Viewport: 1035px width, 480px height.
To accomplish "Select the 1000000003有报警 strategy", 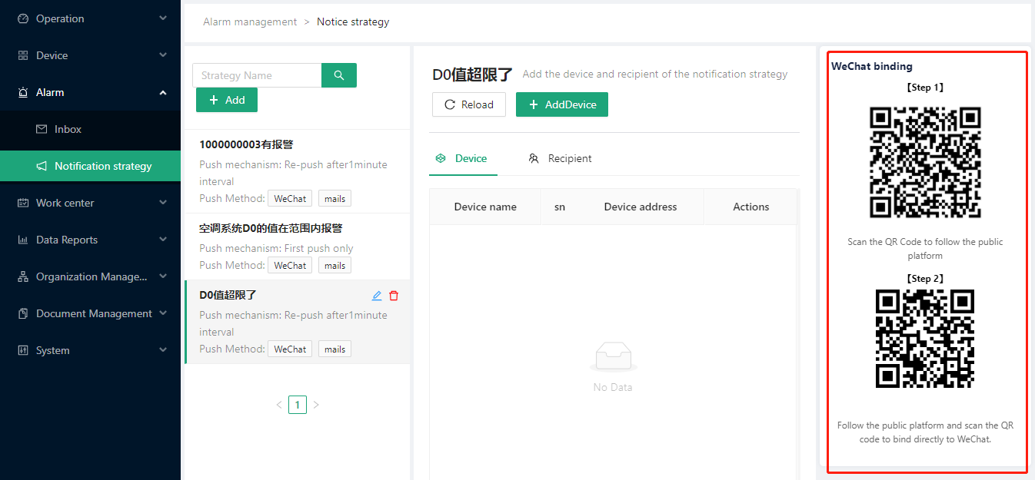I will tap(298, 171).
